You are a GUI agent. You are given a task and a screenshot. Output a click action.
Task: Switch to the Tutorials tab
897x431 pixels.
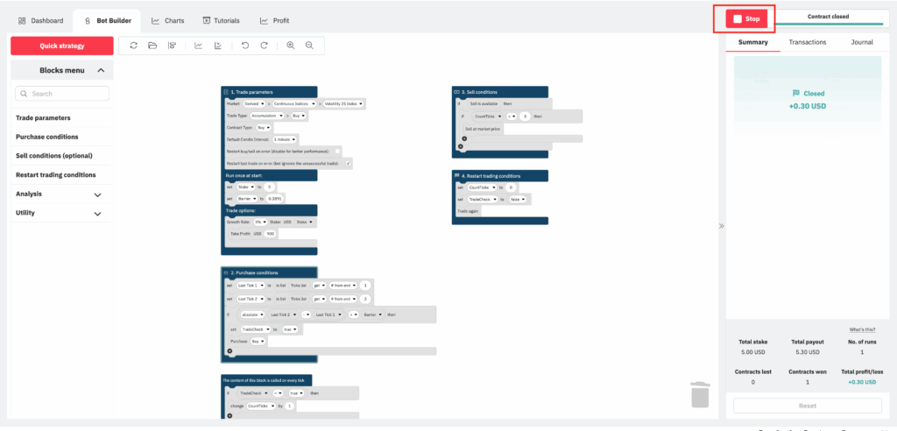point(221,21)
